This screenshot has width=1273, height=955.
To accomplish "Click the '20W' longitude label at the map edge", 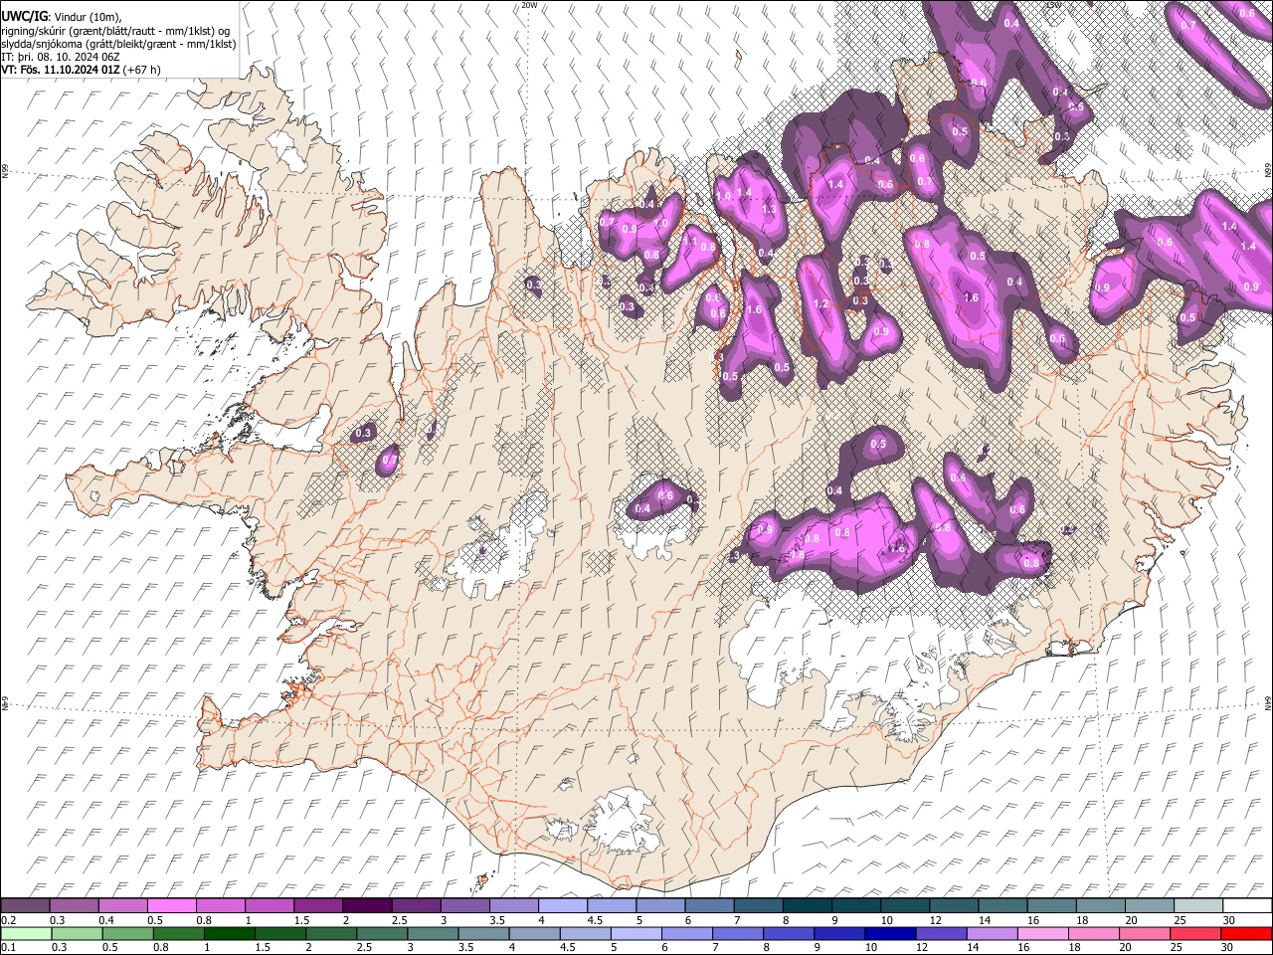I will tap(529, 5).
